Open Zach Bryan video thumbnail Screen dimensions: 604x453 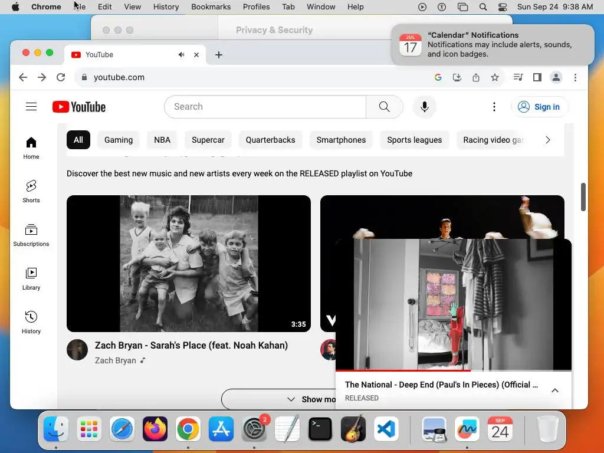189,264
